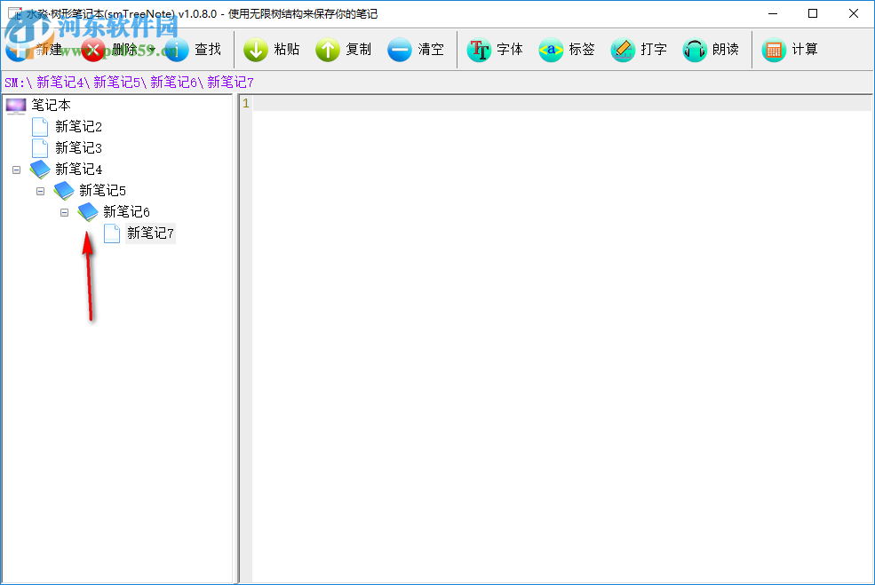Select 新笔记4 in tree
Viewport: 875px width, 585px height.
point(79,170)
